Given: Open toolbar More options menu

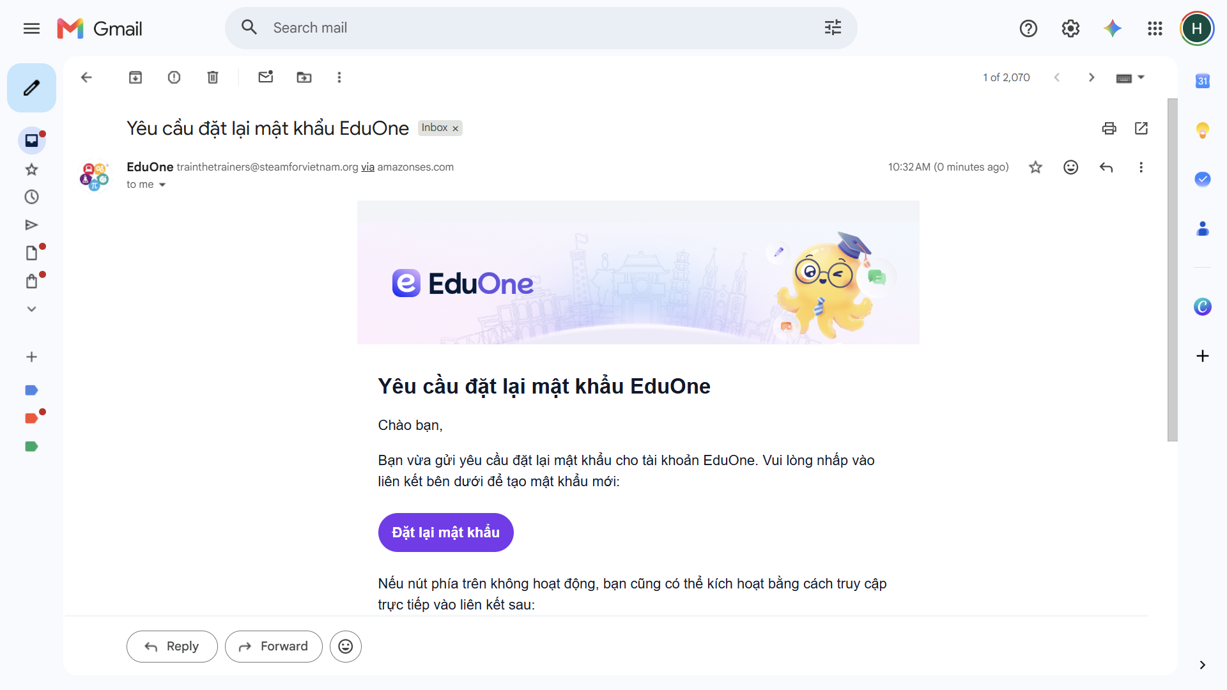Looking at the screenshot, I should (x=339, y=77).
